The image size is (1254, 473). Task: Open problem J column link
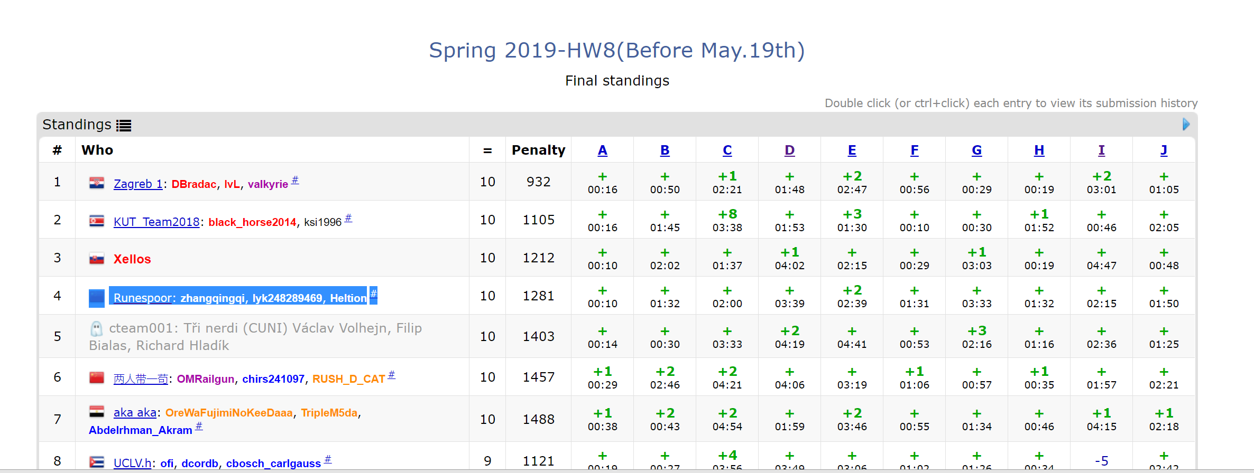click(x=1164, y=150)
